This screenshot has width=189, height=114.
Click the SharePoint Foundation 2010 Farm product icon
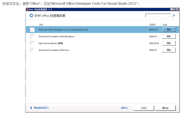(x=32, y=50)
